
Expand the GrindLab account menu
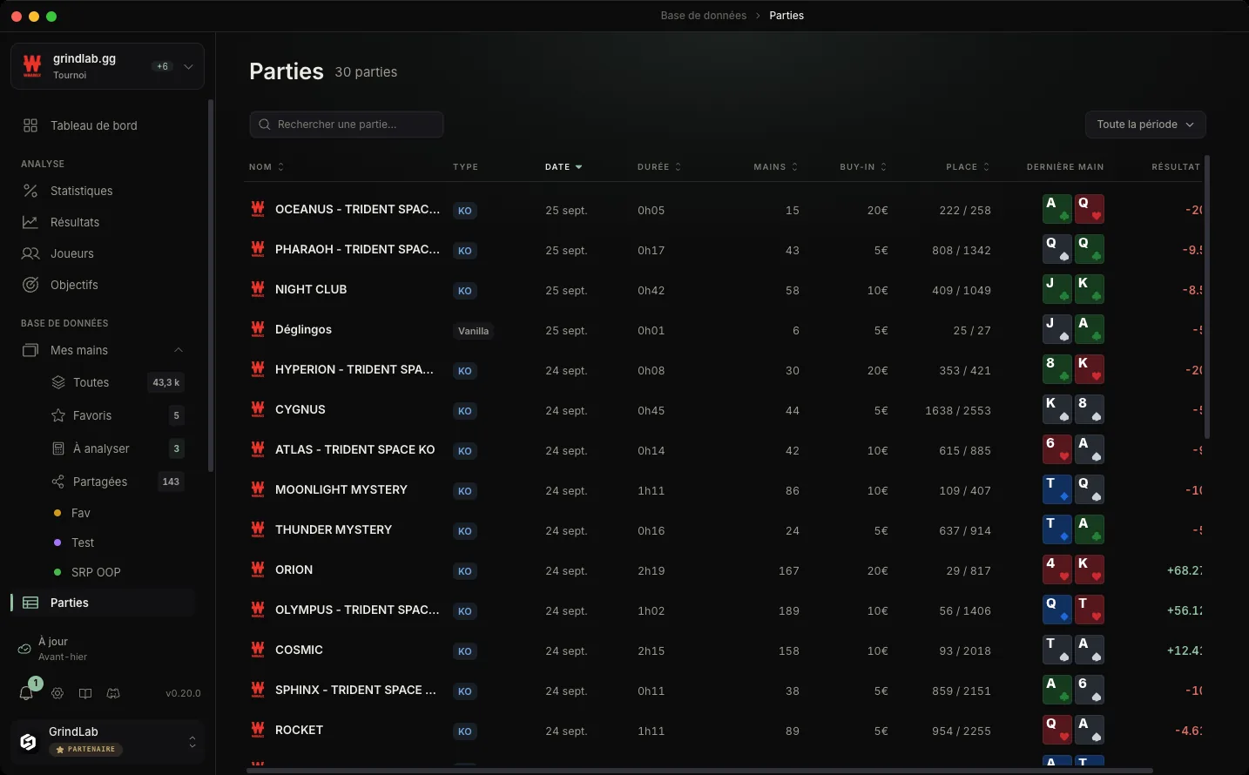[x=192, y=741]
